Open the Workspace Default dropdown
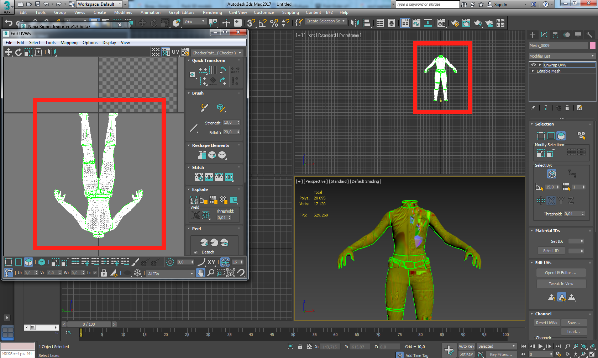 (x=99, y=4)
